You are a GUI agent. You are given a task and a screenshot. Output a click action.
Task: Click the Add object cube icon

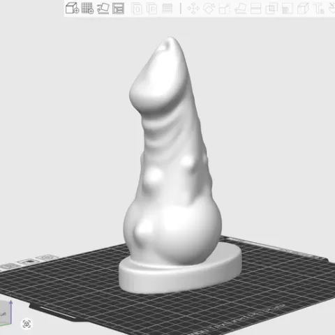tap(72, 8)
